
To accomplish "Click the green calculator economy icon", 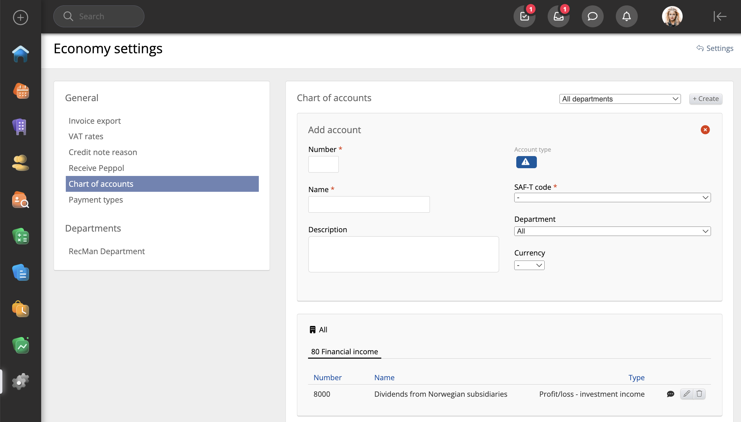I will [21, 236].
